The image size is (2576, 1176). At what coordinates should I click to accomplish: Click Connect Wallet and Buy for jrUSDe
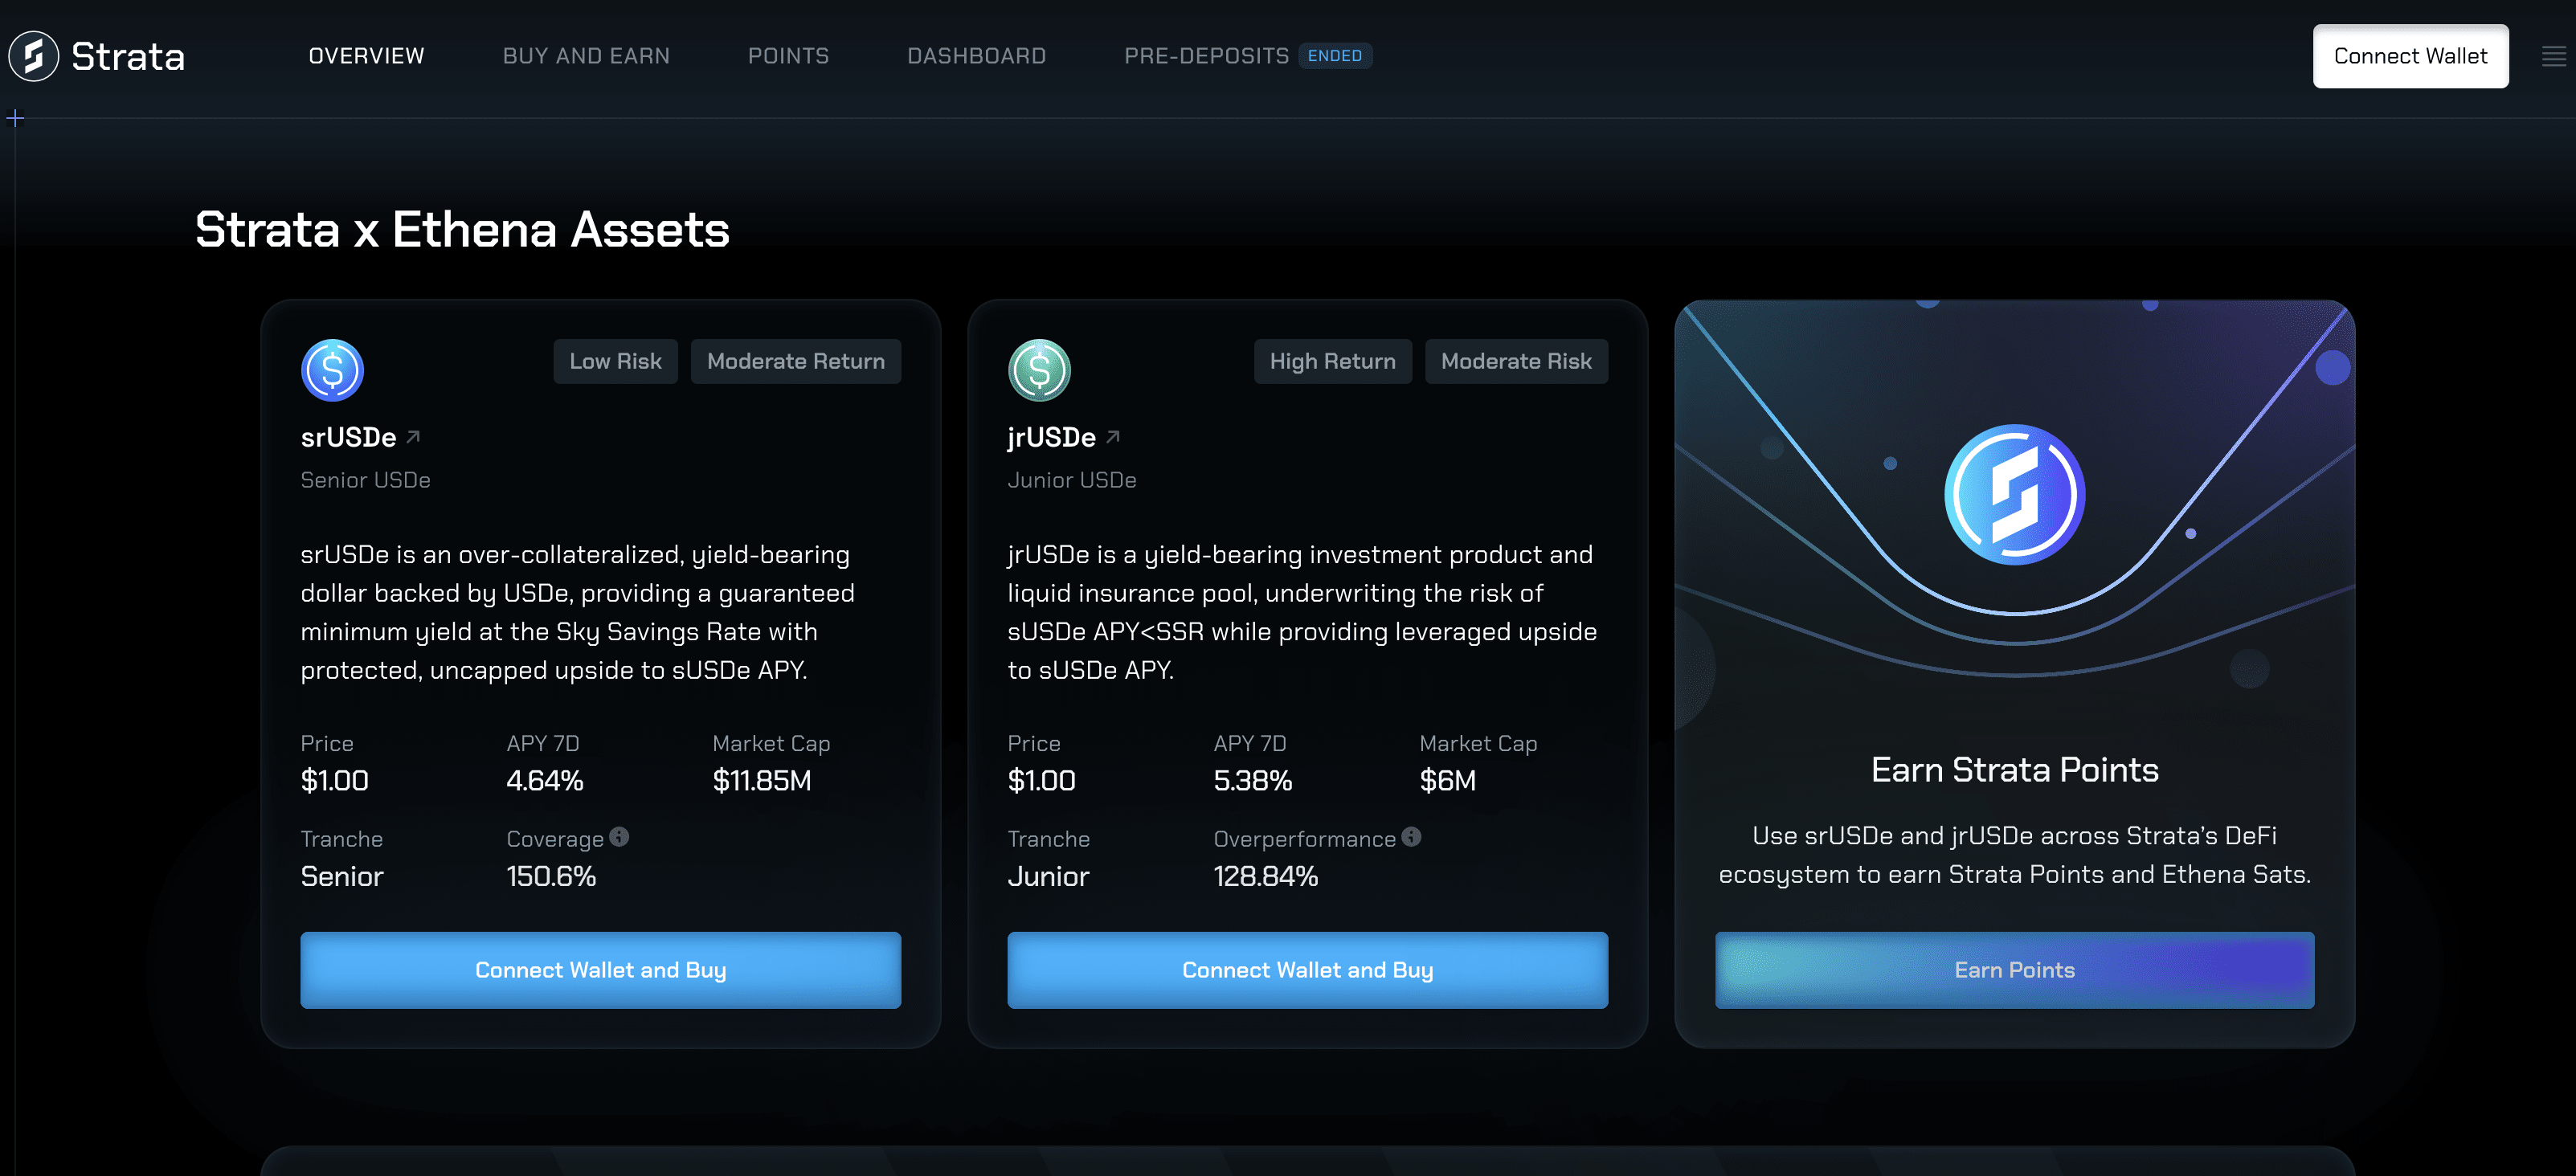pyautogui.click(x=1307, y=970)
